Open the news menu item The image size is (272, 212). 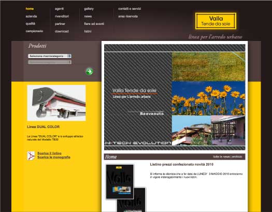coord(88,17)
